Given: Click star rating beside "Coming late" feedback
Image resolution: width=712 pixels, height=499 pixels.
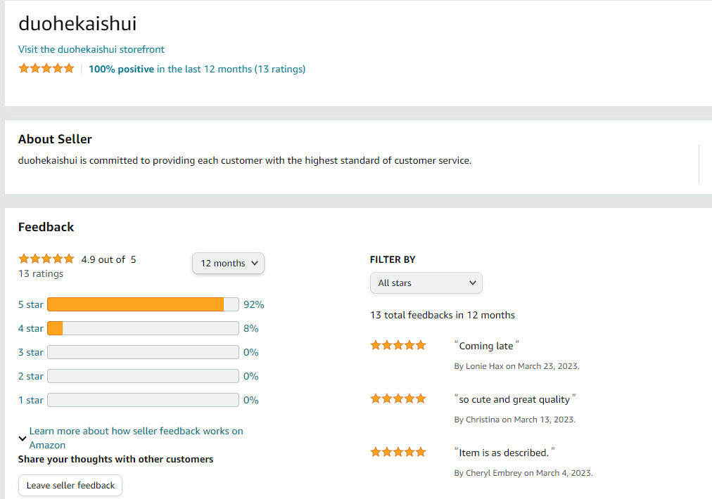Looking at the screenshot, I should click(398, 345).
